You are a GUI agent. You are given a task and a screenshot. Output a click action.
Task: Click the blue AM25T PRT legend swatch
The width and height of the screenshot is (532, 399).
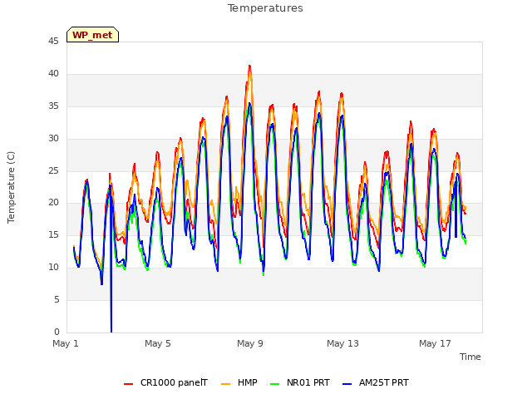coord(347,384)
